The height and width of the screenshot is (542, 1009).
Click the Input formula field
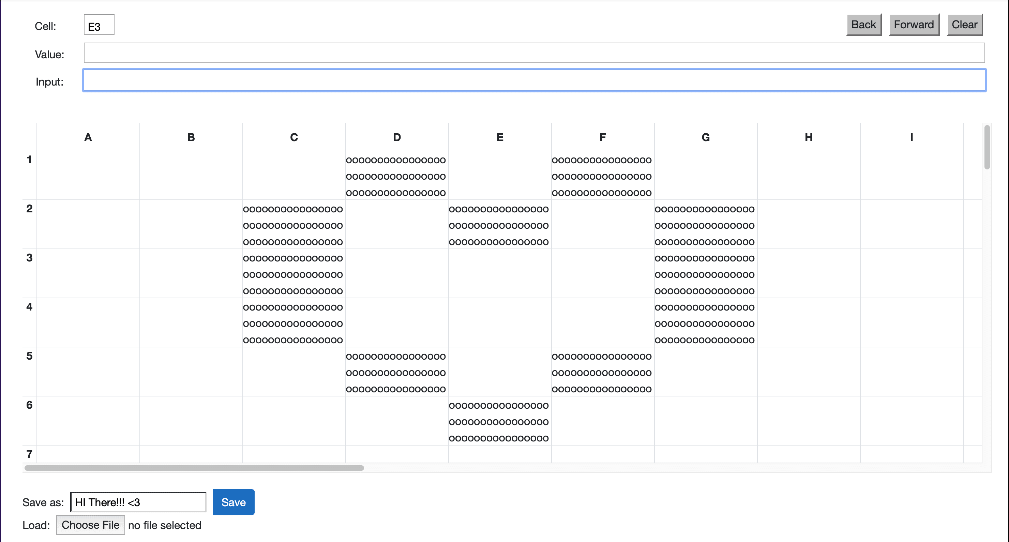point(534,81)
